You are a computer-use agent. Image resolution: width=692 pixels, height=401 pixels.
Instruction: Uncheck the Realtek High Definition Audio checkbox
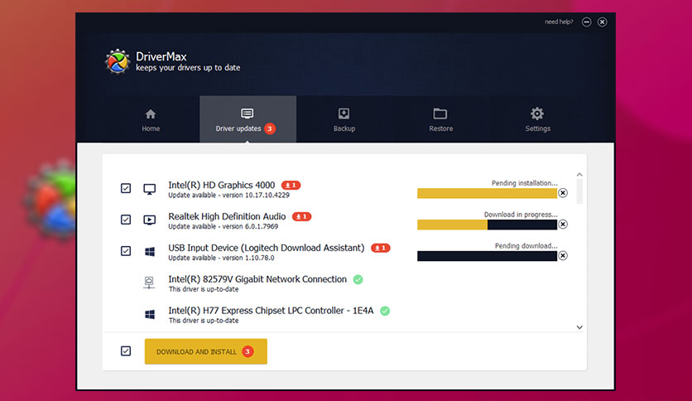tap(126, 220)
